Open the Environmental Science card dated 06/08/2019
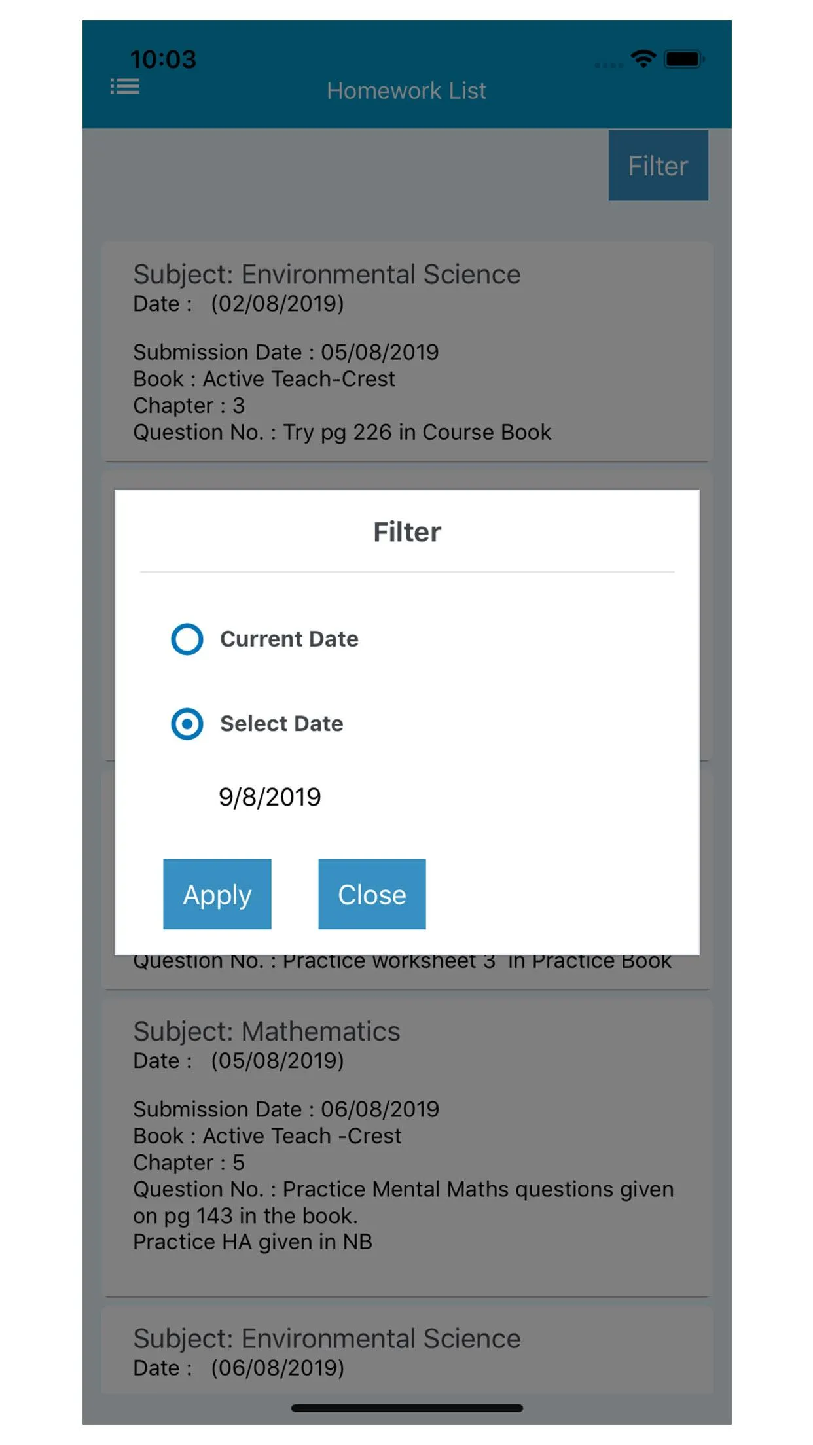Viewport: 813px width, 1445px height. point(406,1351)
